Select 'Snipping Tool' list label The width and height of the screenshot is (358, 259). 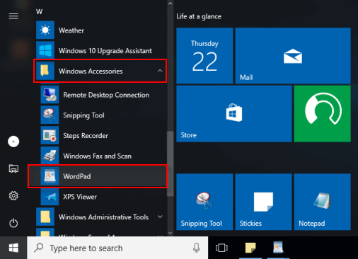83,115
